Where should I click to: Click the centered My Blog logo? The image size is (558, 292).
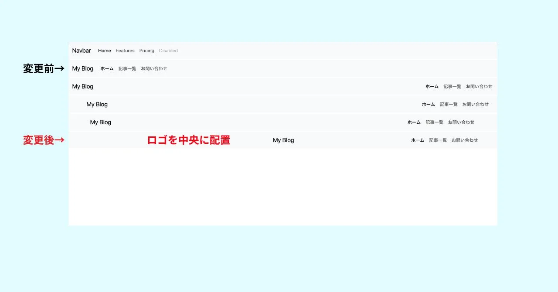click(x=283, y=140)
